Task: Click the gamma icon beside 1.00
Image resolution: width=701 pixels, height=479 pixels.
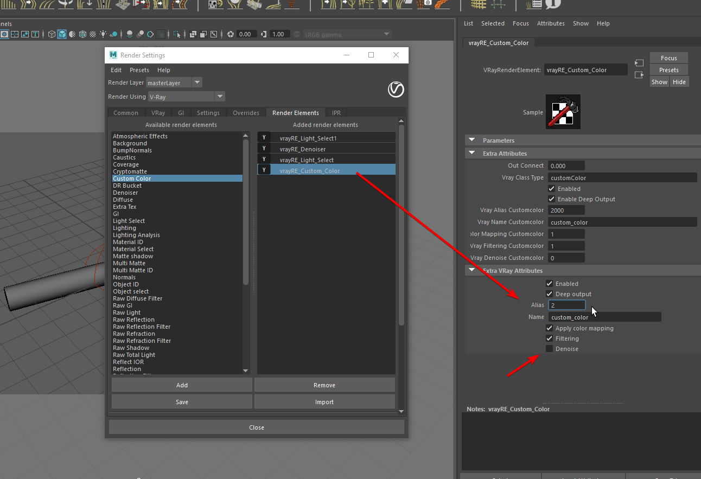Action: click(x=263, y=34)
